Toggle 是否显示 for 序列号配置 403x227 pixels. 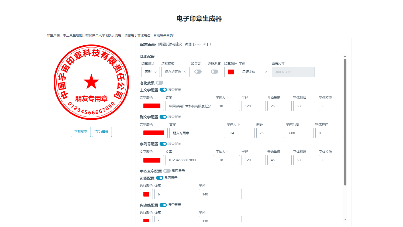tap(163, 144)
